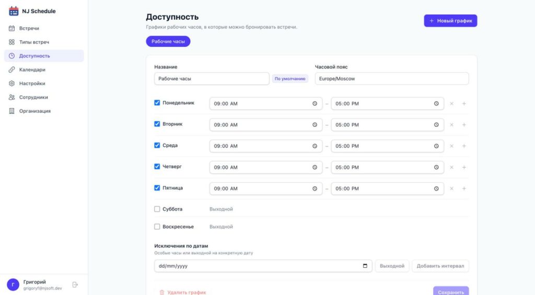Click the logout icon next to Григорий
The width and height of the screenshot is (535, 295).
(x=75, y=285)
